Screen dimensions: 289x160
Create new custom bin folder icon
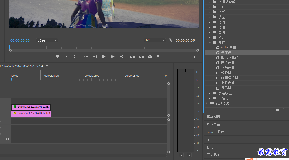(x=277, y=110)
